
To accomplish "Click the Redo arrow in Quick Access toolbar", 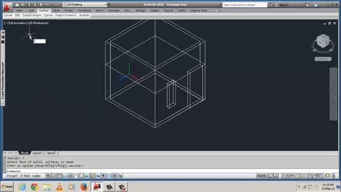I will pos(55,5).
